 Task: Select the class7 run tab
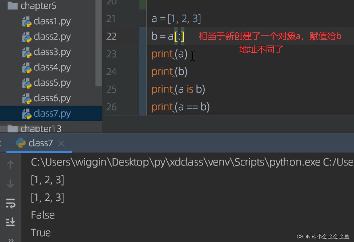[40, 143]
